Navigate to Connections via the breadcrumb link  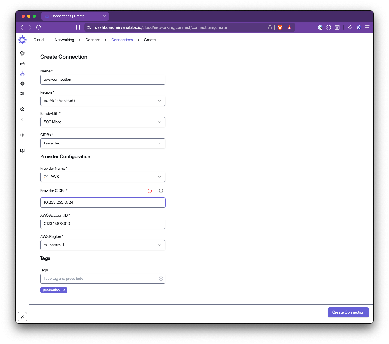coord(122,40)
